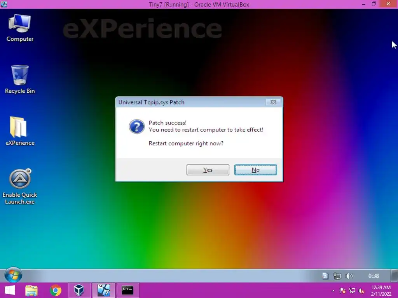Viewport: 398px width, 298px height.
Task: Click the VirtualBox window title icon
Action: [4, 4]
